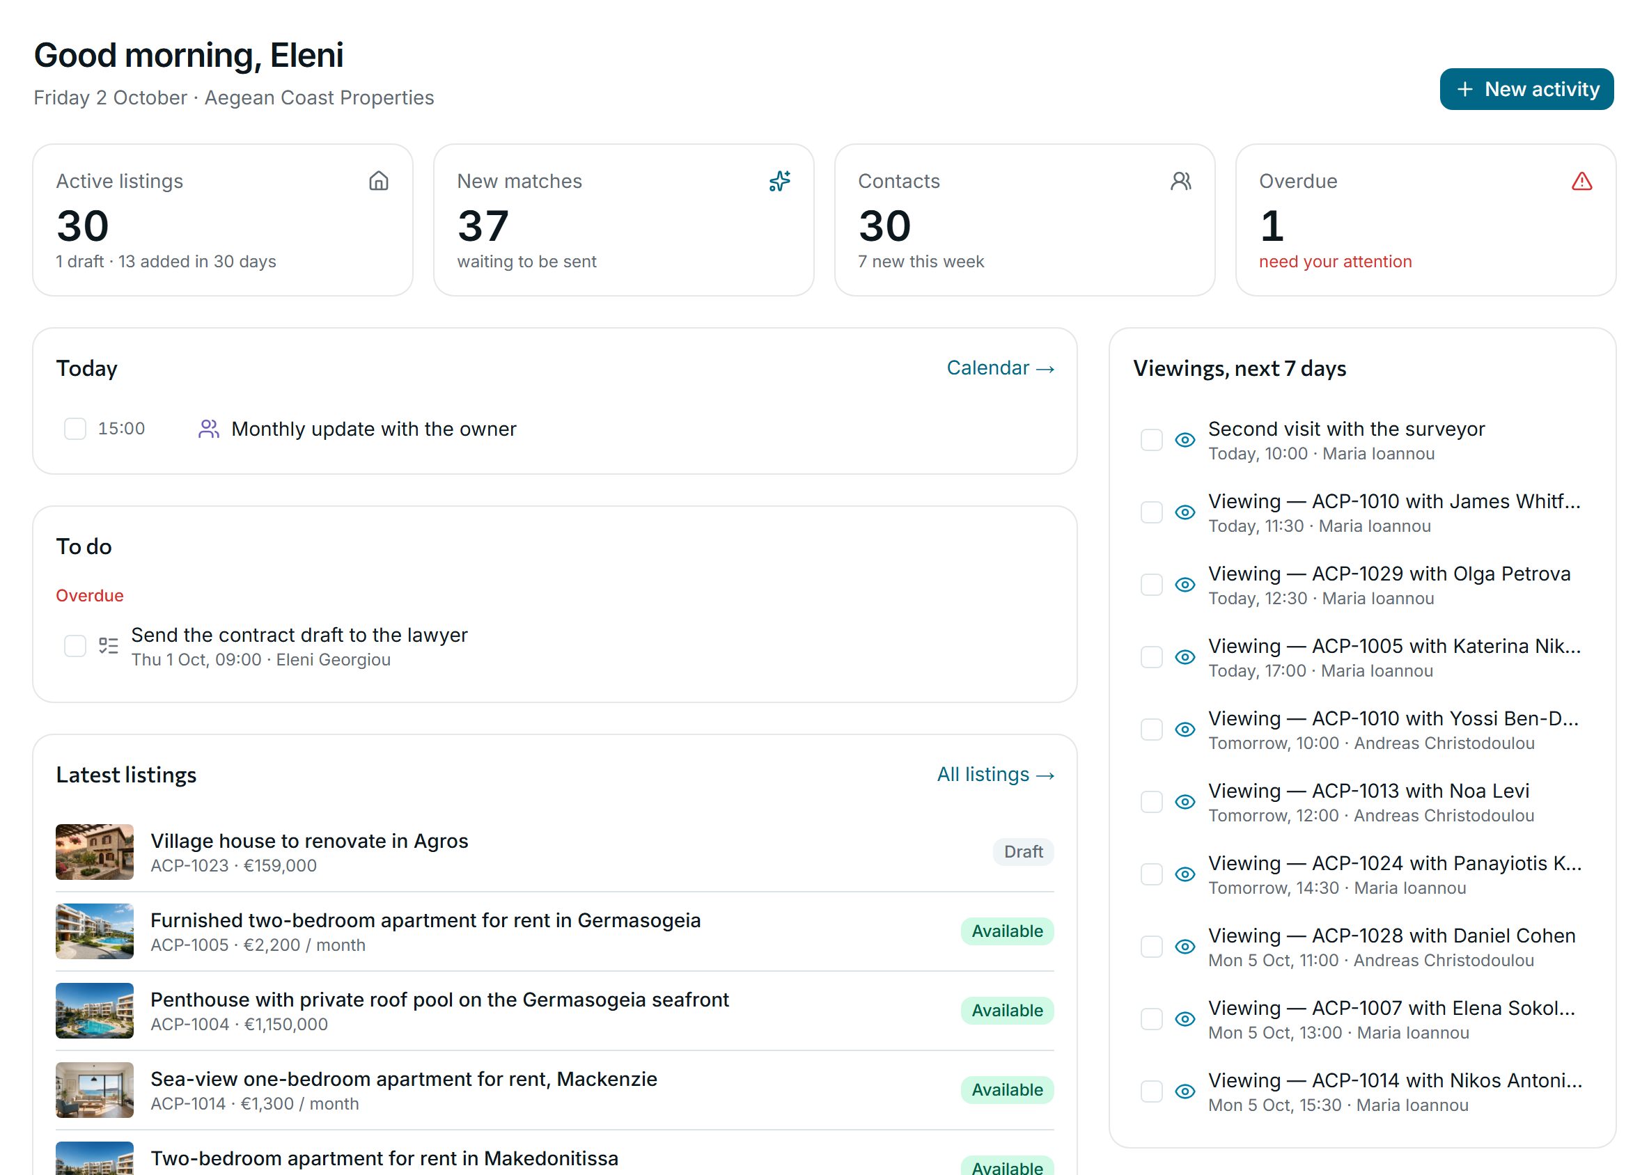Click Available badge on ACP-1005 listing
This screenshot has height=1175, width=1649.
pyautogui.click(x=1007, y=931)
